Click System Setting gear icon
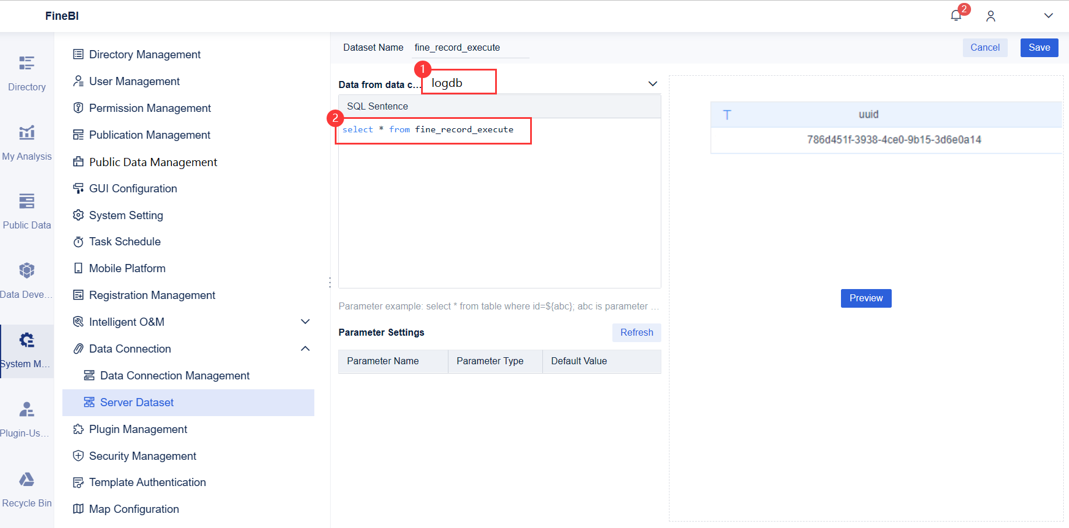Viewport: 1069px width, 528px height. [x=78, y=215]
